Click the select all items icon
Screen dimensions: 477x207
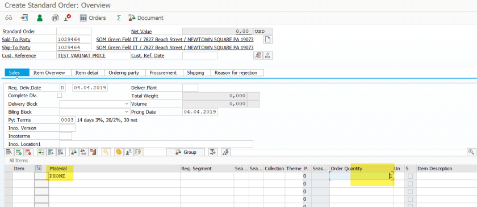coord(51,152)
